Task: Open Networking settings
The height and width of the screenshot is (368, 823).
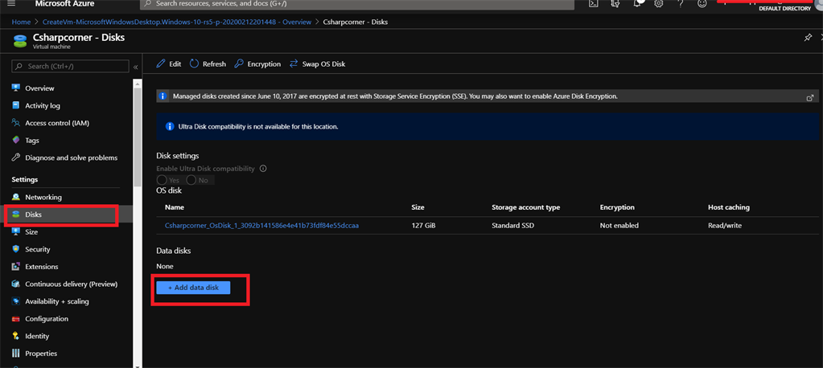Action: (x=43, y=197)
